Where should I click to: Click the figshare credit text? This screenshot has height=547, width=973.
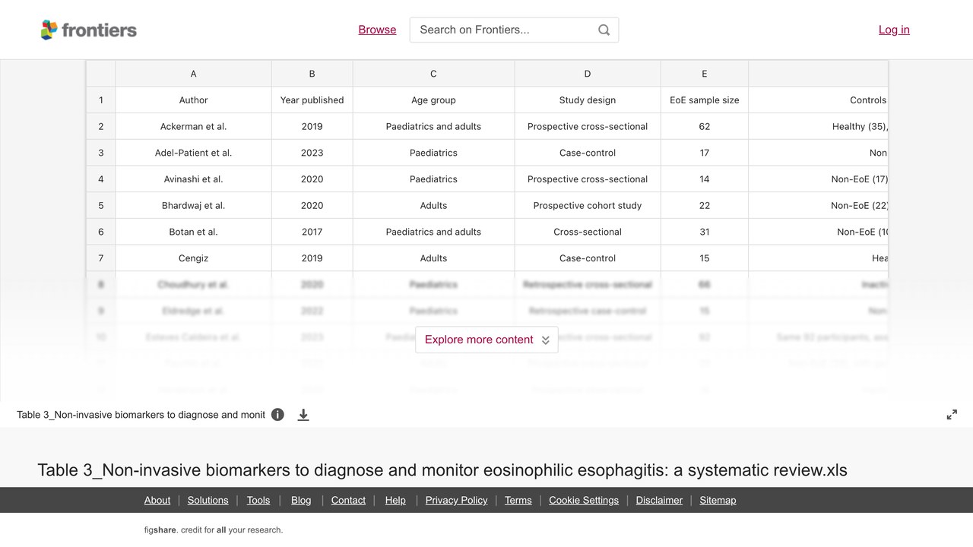pyautogui.click(x=214, y=530)
